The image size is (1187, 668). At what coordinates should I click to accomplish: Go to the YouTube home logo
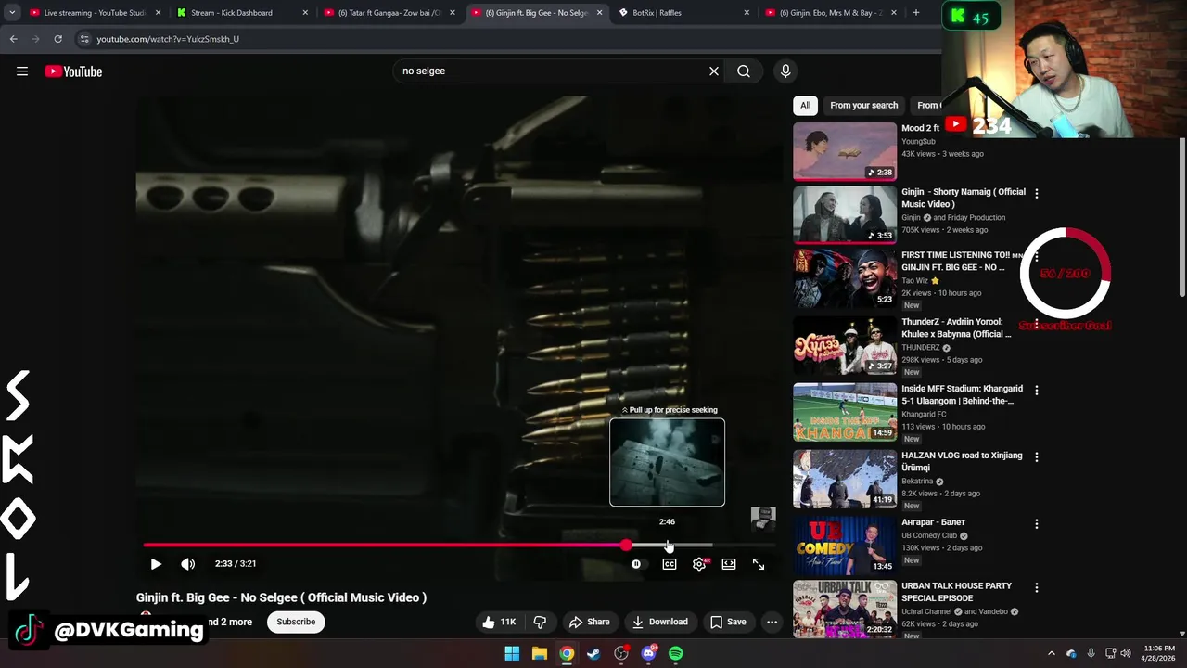click(73, 71)
